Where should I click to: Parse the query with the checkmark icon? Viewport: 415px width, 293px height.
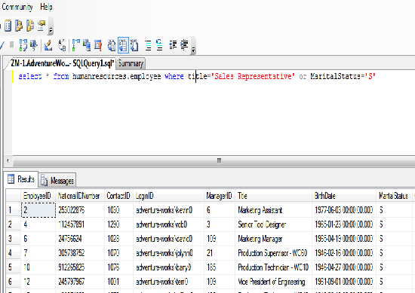tap(2, 45)
